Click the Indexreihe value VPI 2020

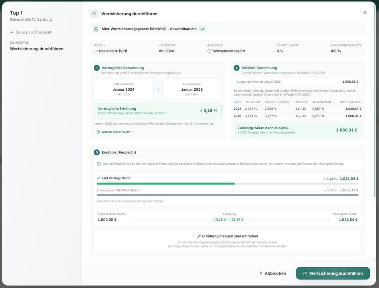pyautogui.click(x=166, y=51)
